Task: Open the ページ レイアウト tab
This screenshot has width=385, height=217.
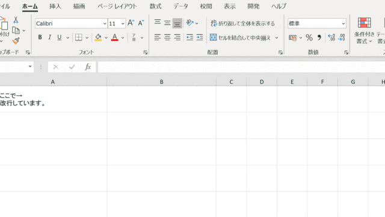Action: (117, 6)
